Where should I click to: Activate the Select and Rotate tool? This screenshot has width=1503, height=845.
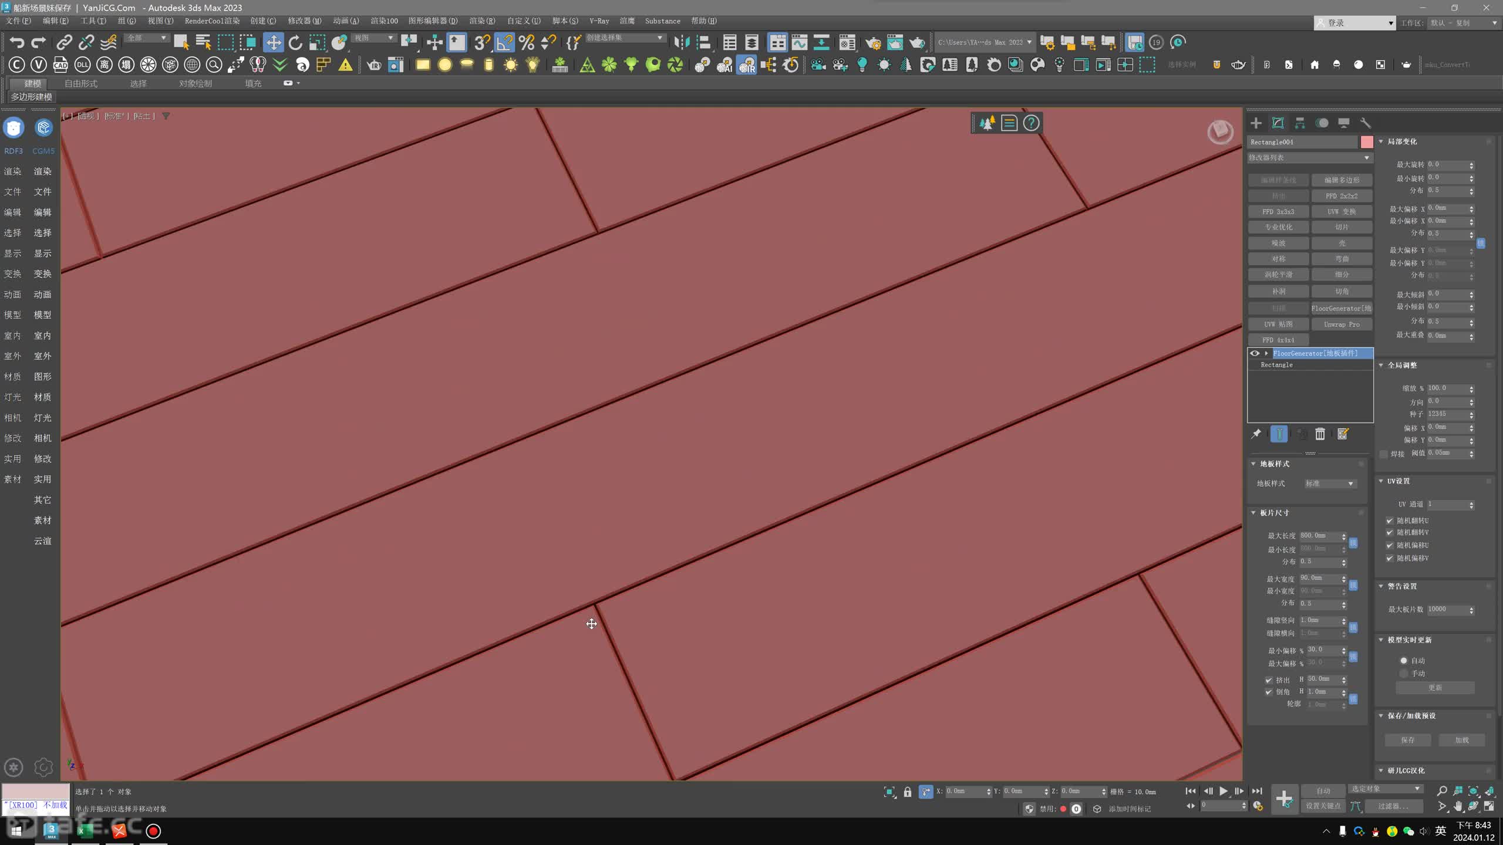295,42
